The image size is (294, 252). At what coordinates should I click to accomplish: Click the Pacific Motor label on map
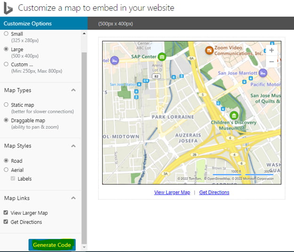click(x=266, y=85)
